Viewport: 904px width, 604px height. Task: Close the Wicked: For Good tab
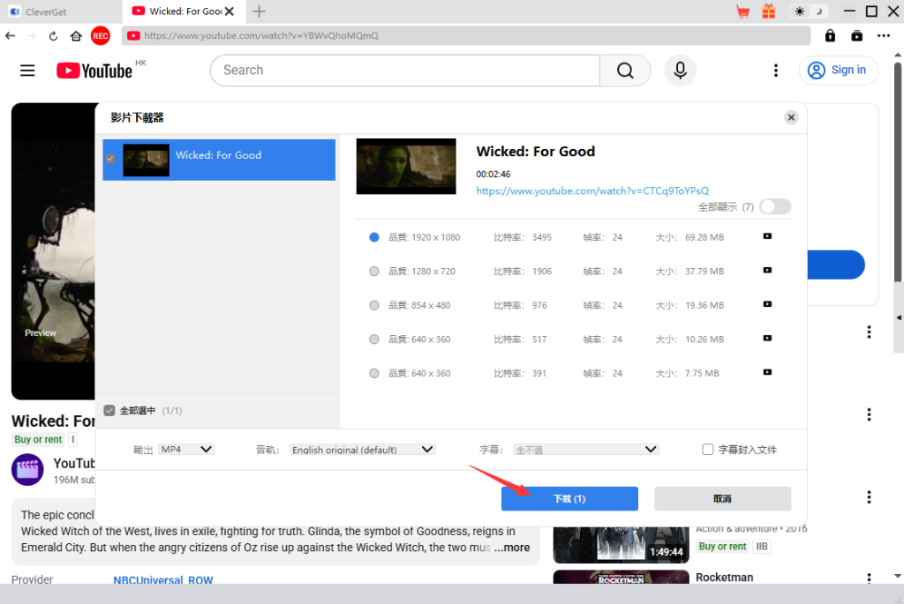(x=230, y=11)
